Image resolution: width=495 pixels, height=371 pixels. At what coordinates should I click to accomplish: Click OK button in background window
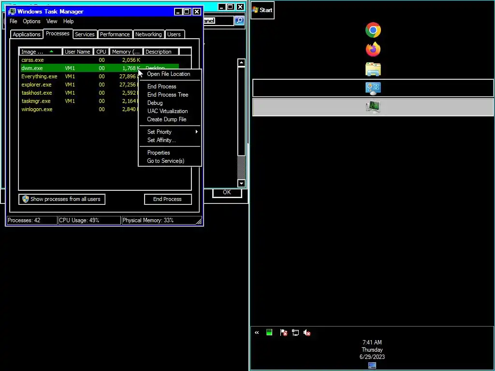227,192
